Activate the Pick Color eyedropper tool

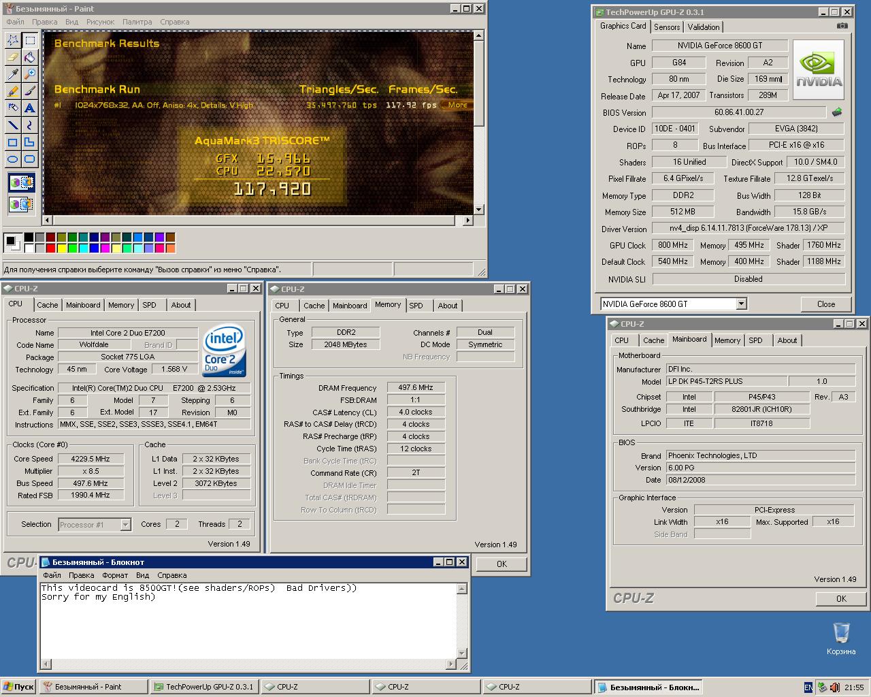click(x=13, y=74)
